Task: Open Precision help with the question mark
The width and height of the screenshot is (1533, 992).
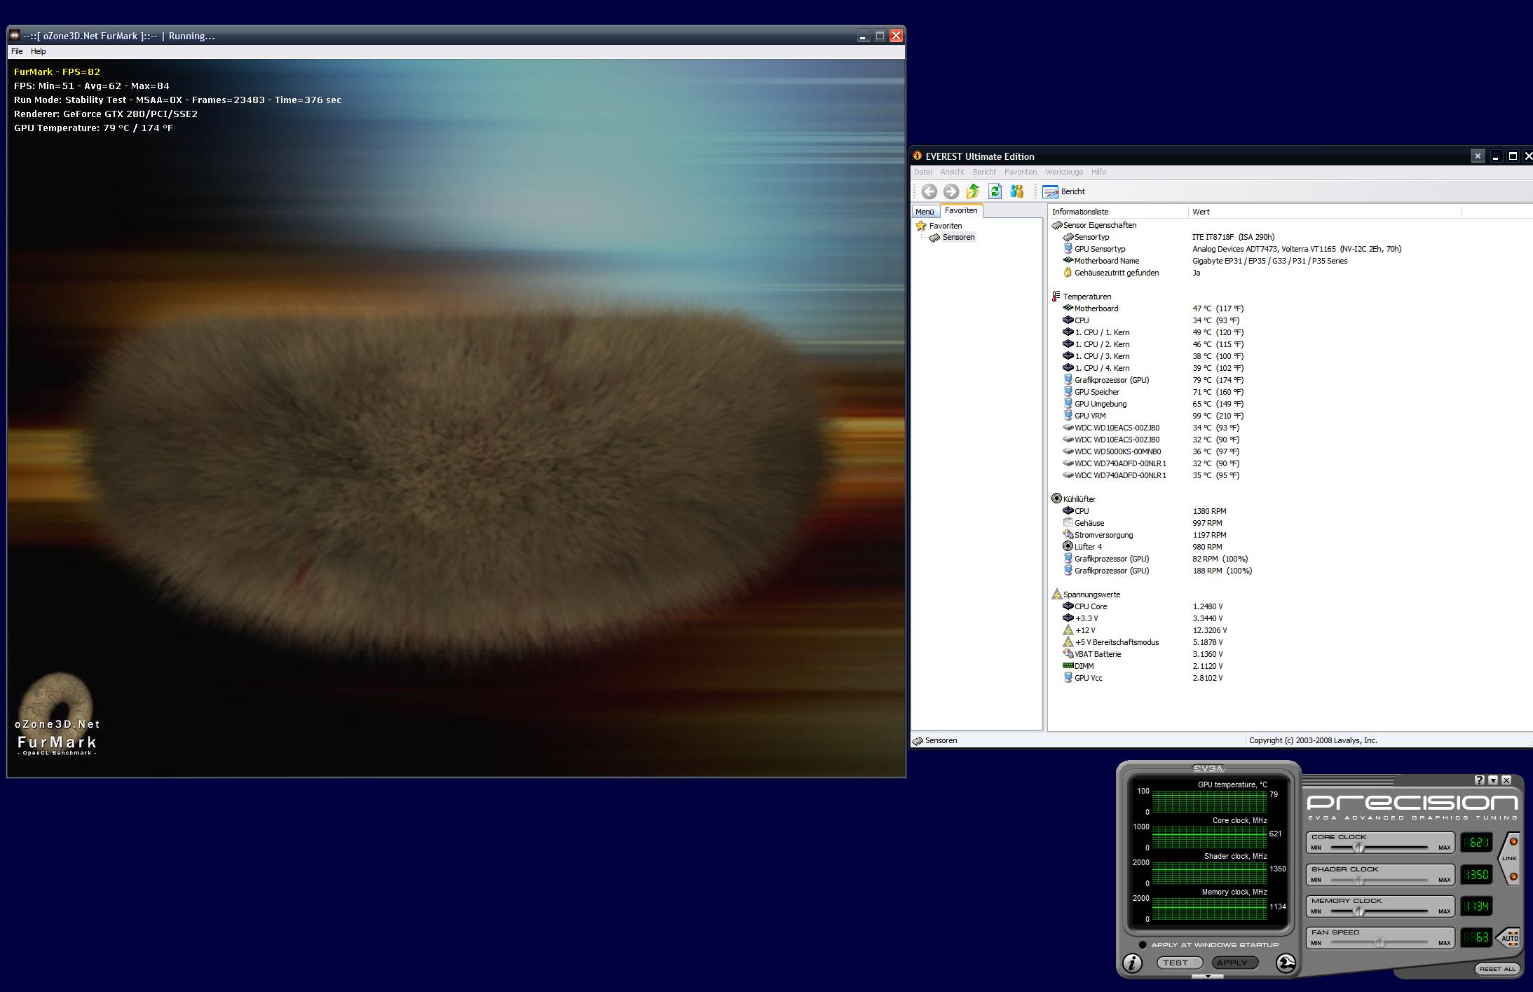Action: (1479, 780)
